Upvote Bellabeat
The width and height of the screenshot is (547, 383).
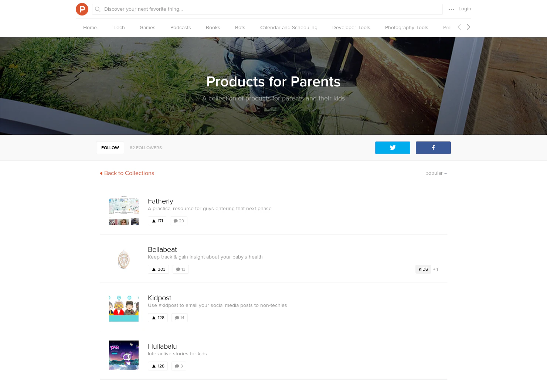pyautogui.click(x=158, y=269)
